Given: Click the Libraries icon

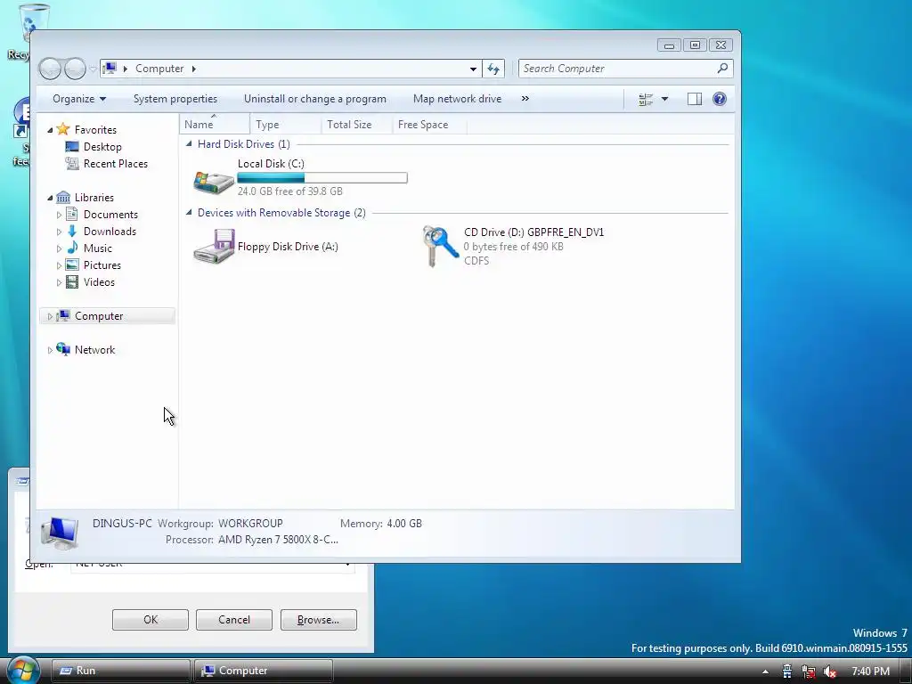Looking at the screenshot, I should click(x=63, y=197).
